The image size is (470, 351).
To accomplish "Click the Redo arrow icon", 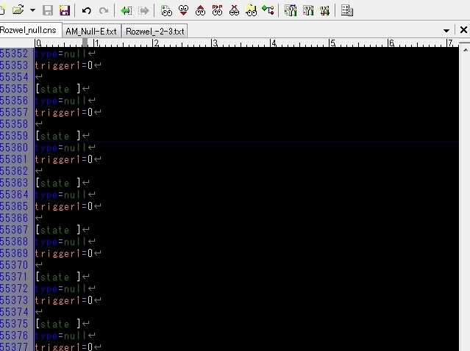I will (x=104, y=11).
